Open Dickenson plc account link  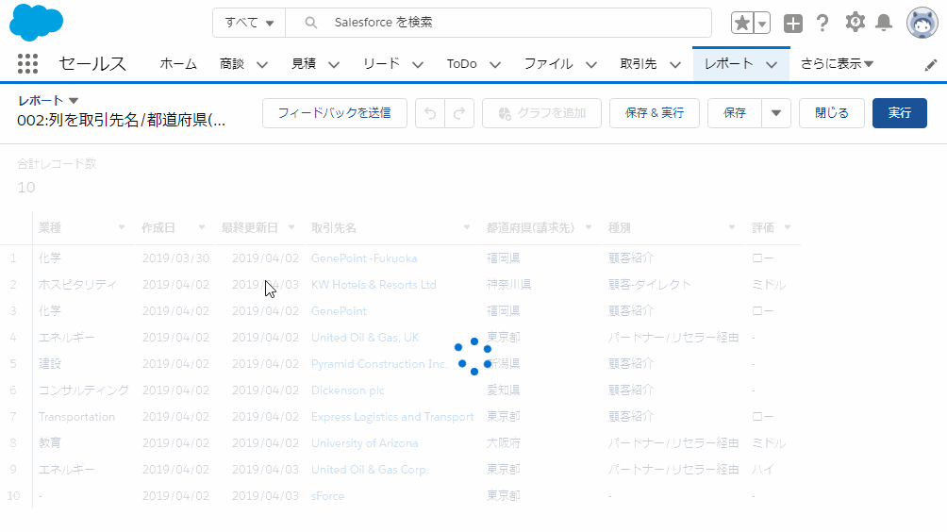click(348, 391)
